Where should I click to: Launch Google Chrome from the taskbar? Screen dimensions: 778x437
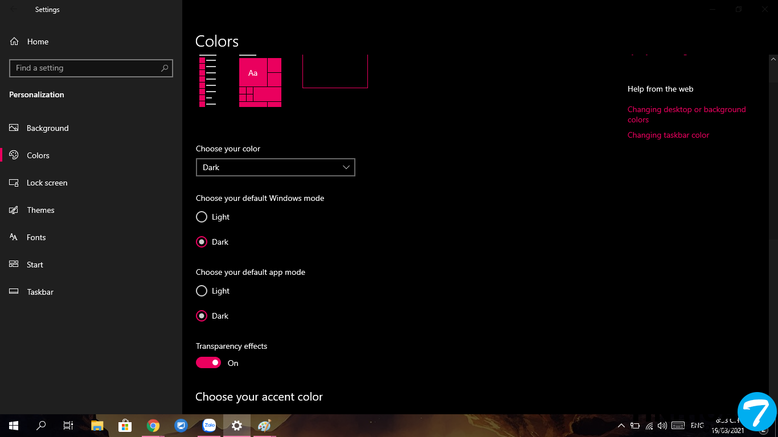tap(153, 426)
